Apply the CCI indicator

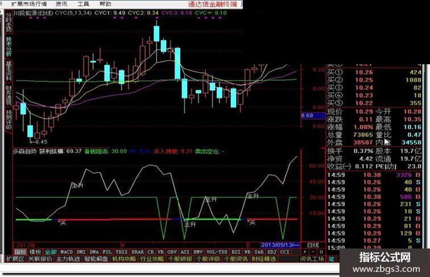285,252
